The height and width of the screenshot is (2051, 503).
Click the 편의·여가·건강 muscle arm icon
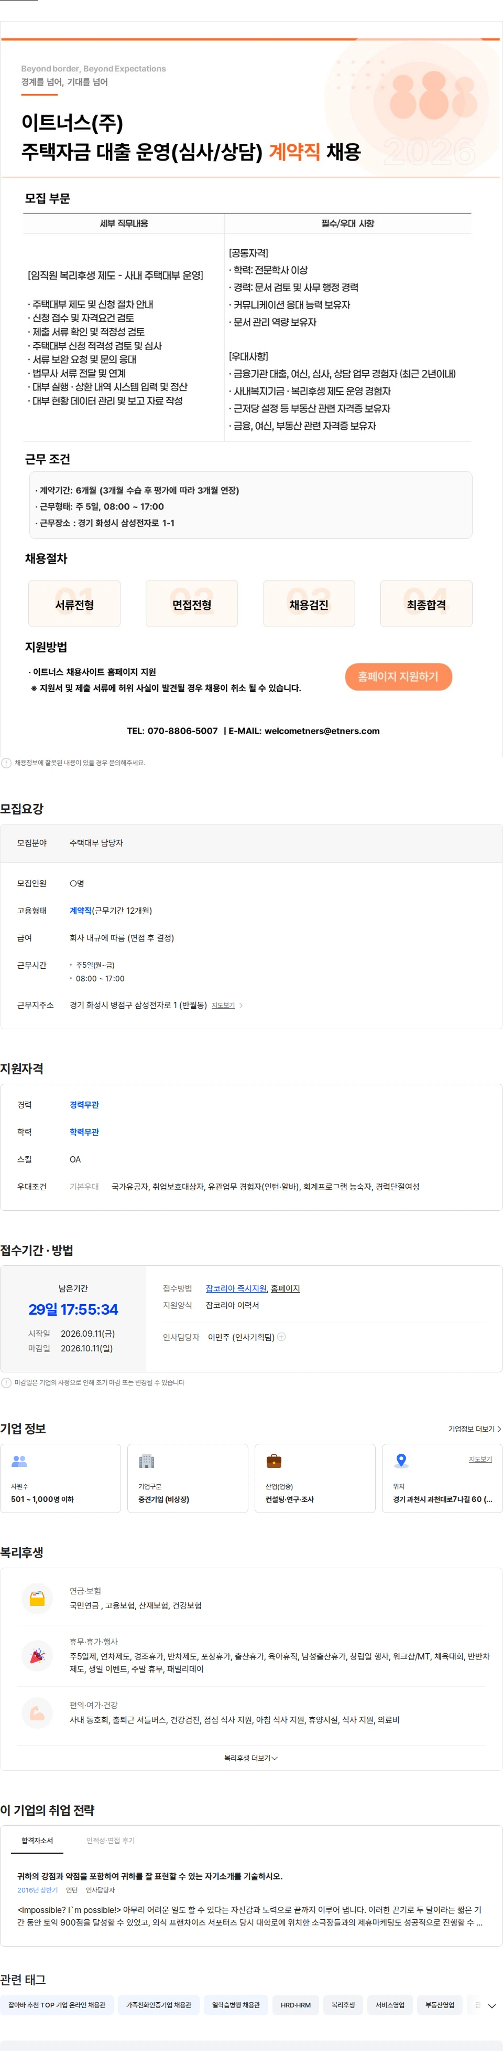(x=37, y=1712)
